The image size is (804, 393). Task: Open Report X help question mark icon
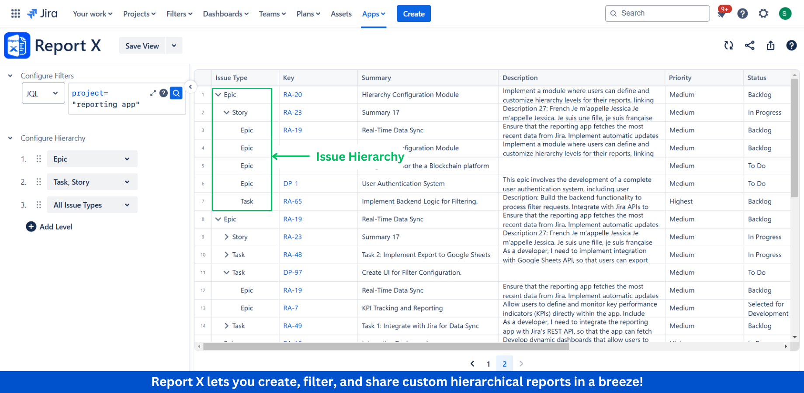(791, 45)
